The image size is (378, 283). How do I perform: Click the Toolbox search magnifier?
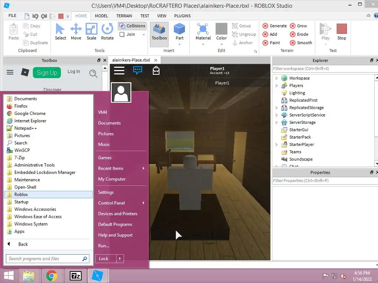click(93, 73)
